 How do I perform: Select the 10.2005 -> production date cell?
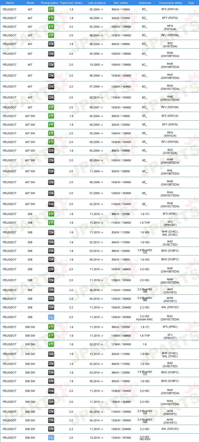pyautogui.click(x=96, y=65)
